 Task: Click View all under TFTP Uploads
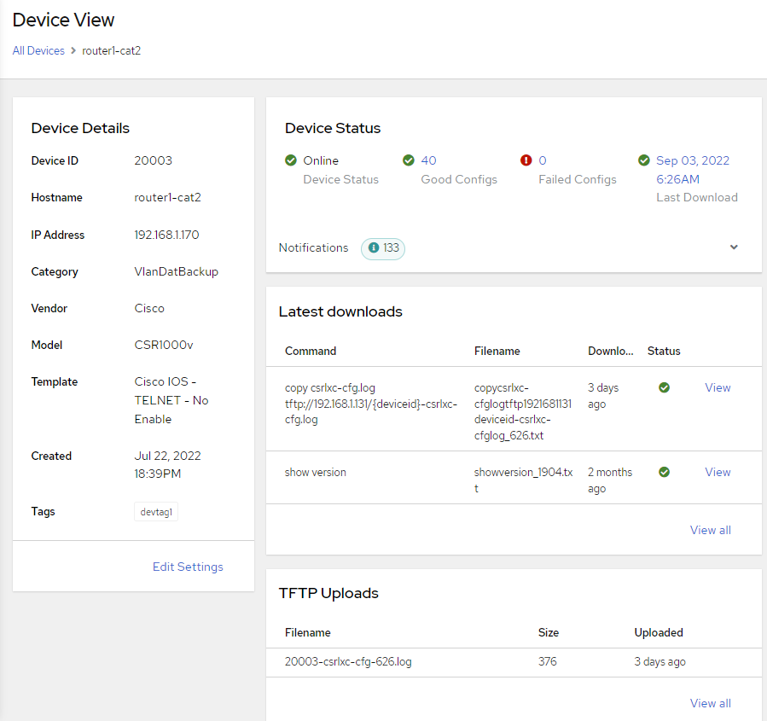[x=710, y=703]
